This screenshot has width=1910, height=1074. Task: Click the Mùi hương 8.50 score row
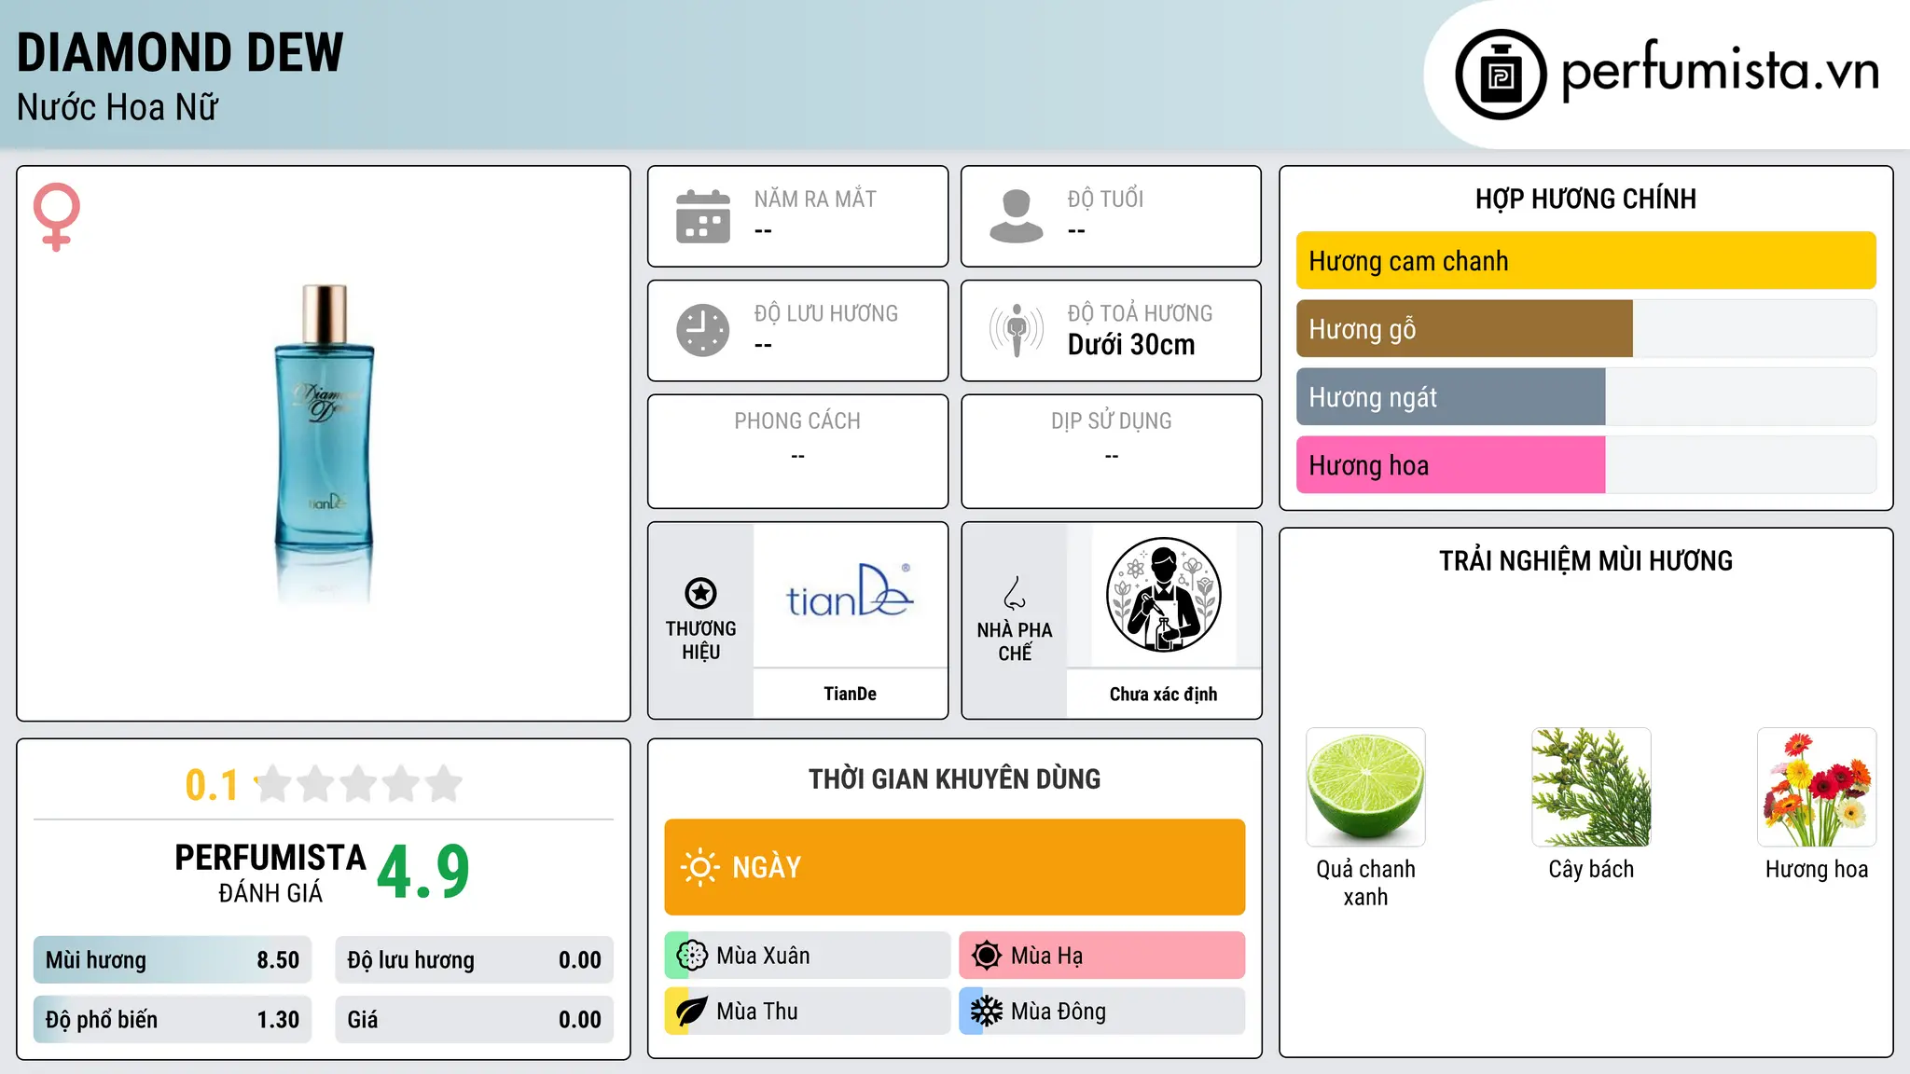coord(173,960)
